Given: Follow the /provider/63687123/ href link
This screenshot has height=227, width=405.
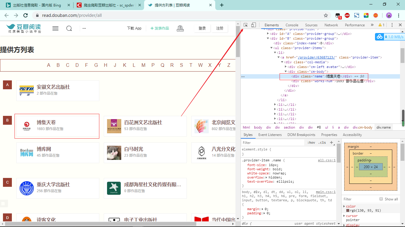Looking at the screenshot, I should pyautogui.click(x=317, y=57).
